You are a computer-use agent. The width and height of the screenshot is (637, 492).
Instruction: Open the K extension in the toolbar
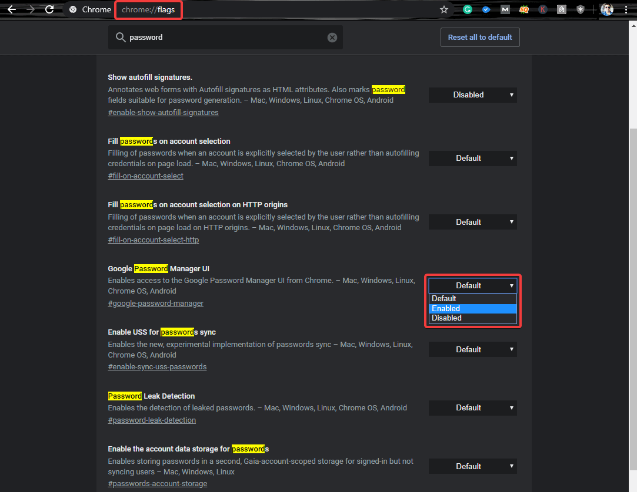tap(542, 9)
